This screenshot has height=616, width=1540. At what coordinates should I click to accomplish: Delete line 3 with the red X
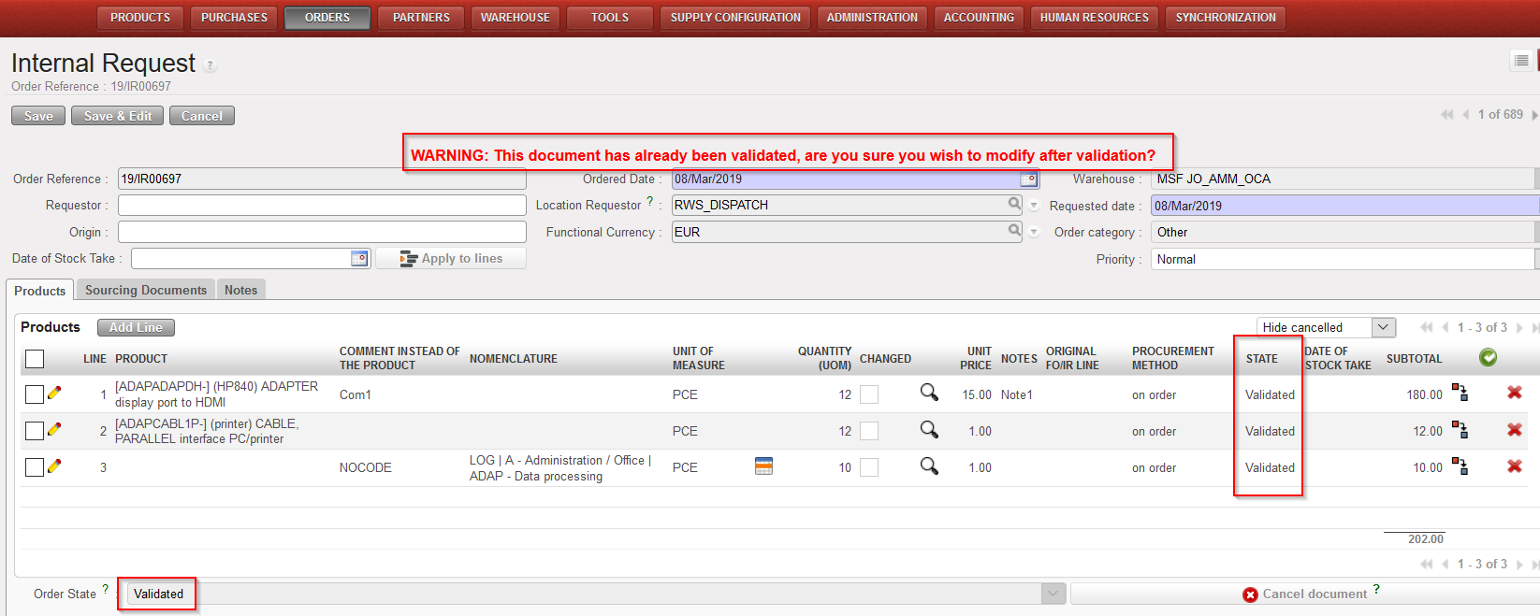[x=1515, y=466]
